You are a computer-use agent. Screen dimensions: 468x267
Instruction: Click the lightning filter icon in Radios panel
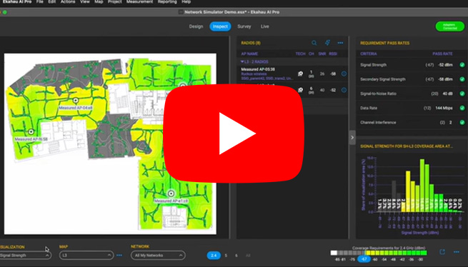click(327, 43)
